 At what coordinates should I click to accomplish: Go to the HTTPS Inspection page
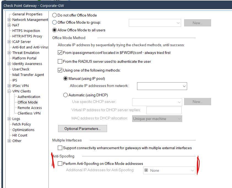point(26,31)
